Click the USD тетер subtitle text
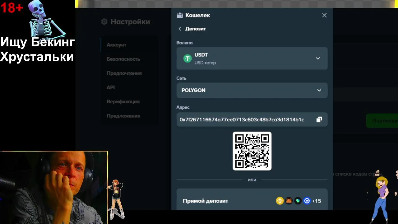 pos(205,63)
